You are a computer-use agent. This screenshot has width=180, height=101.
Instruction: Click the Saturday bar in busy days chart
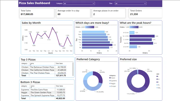coord(96,47)
